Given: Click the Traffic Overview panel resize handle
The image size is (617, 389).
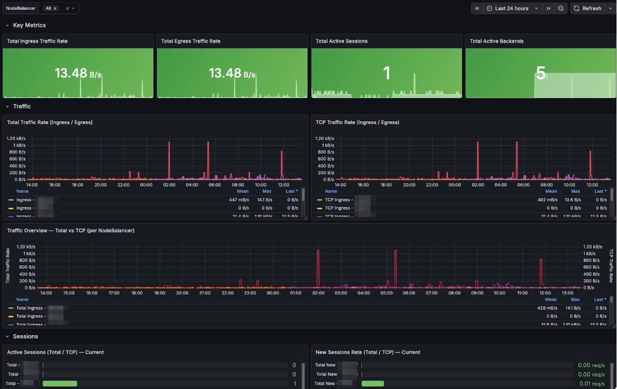Looking at the screenshot, I should coord(613,327).
